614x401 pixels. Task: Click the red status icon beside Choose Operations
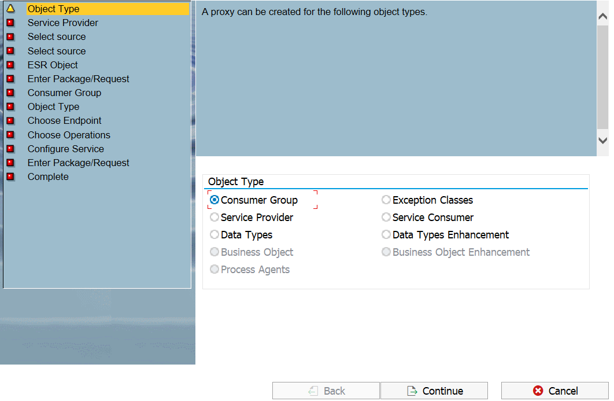click(10, 135)
